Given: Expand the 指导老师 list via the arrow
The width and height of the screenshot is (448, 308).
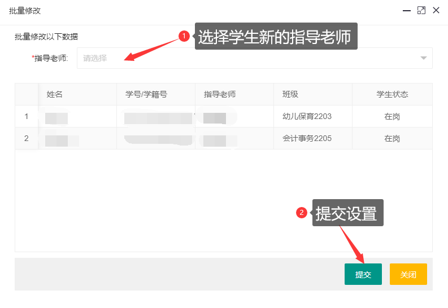Looking at the screenshot, I should pyautogui.click(x=424, y=58).
